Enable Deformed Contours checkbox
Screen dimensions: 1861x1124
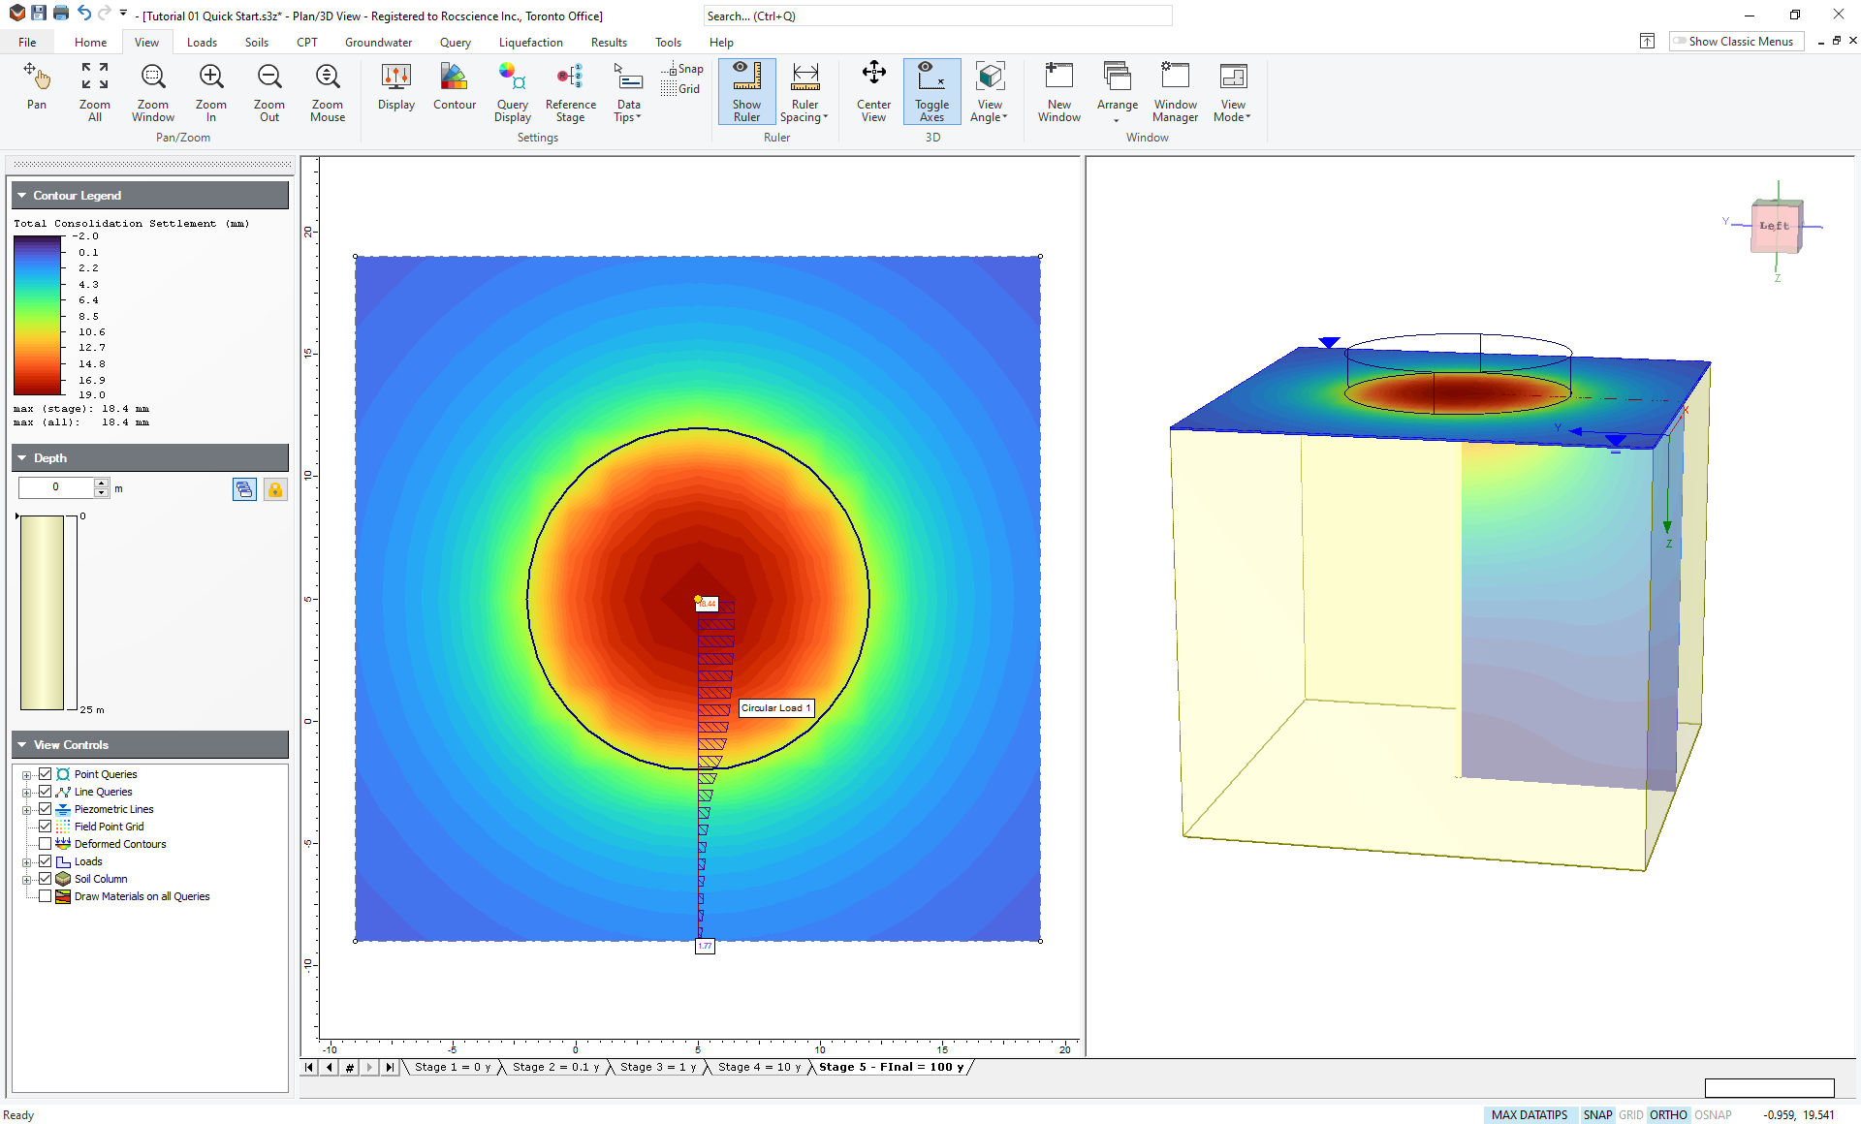pos(46,844)
